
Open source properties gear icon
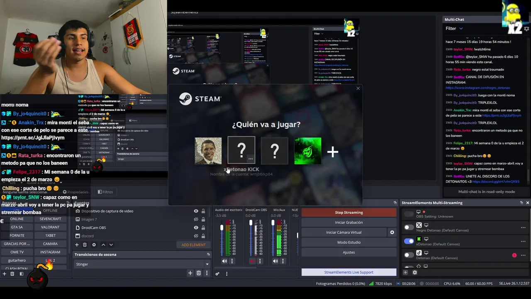point(94,245)
